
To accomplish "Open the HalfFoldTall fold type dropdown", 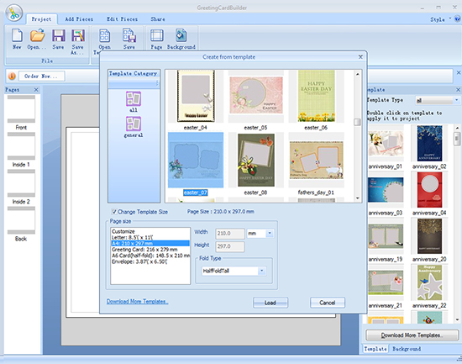I will tap(261, 271).
